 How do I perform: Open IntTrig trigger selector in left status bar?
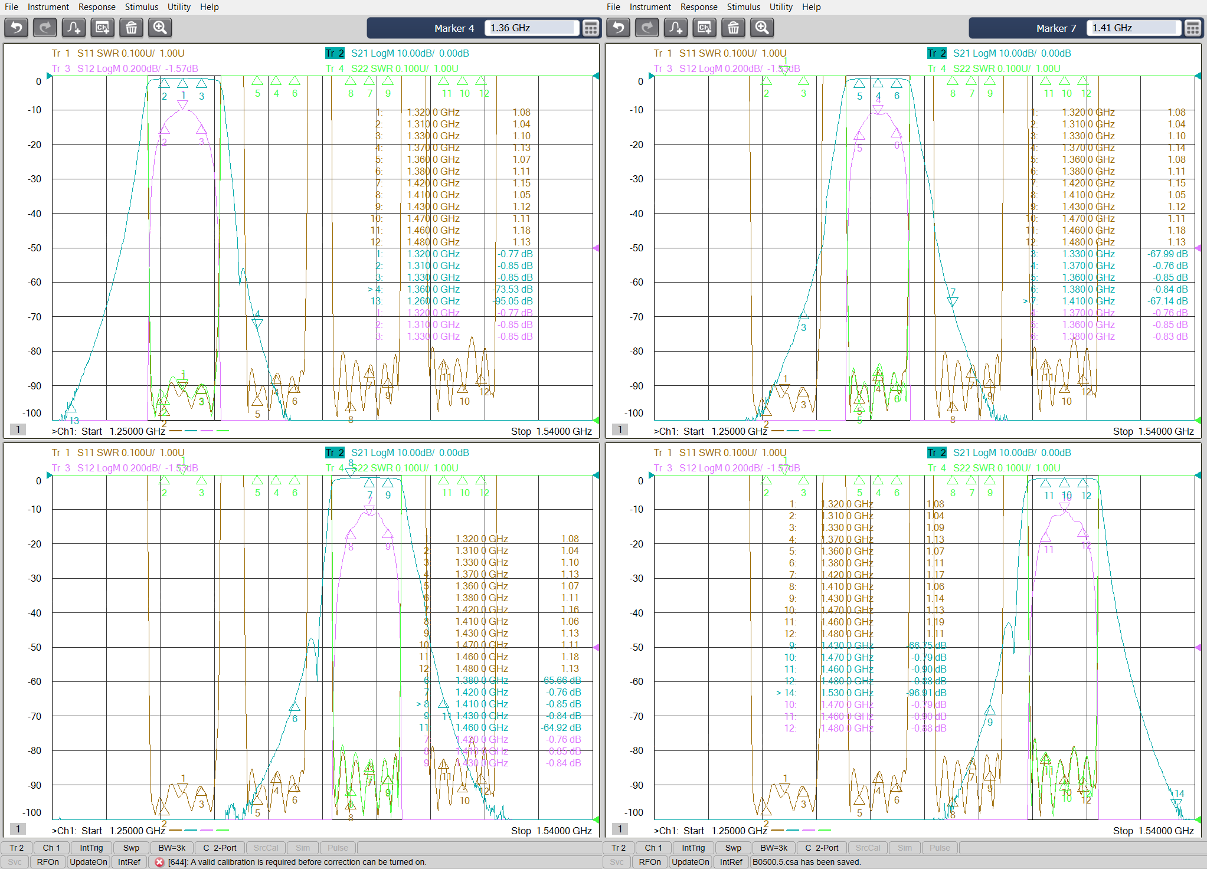(x=91, y=848)
